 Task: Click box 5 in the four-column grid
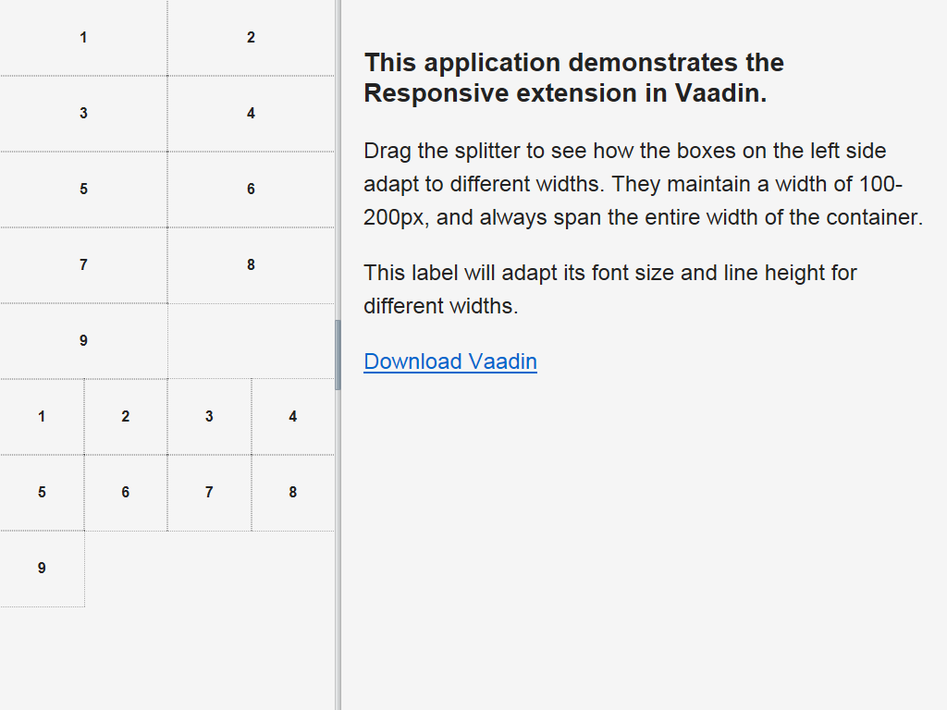tap(42, 493)
